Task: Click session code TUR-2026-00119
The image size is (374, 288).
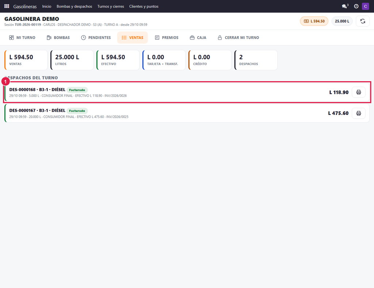Action: coord(28,25)
